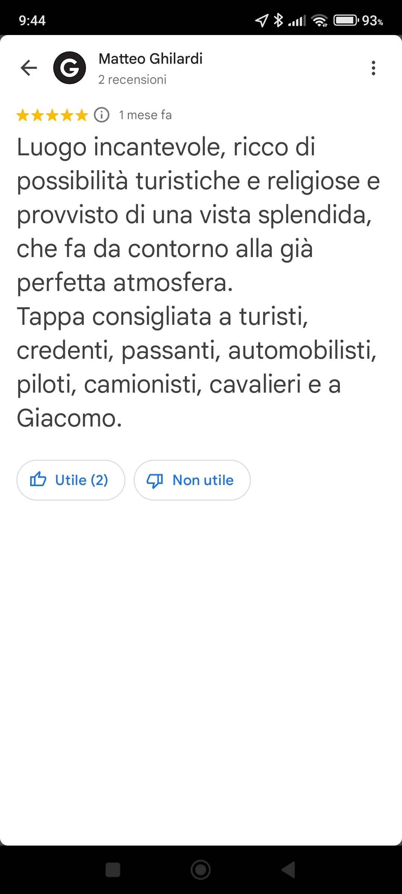Tap the review text body
Viewport: 402px width, 894px height.
click(198, 282)
